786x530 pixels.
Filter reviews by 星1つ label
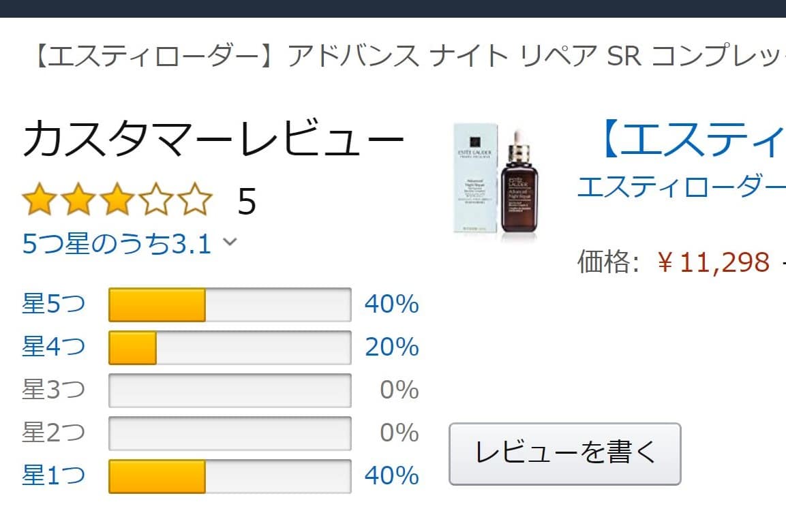pos(54,476)
